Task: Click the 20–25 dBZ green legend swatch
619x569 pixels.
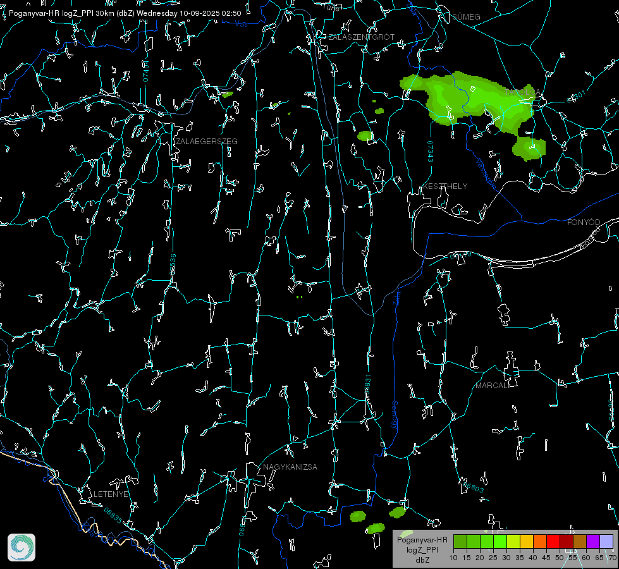Action: [487, 541]
